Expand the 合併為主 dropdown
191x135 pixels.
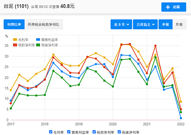145,24
